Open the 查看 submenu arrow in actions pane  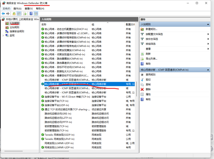point(208,49)
